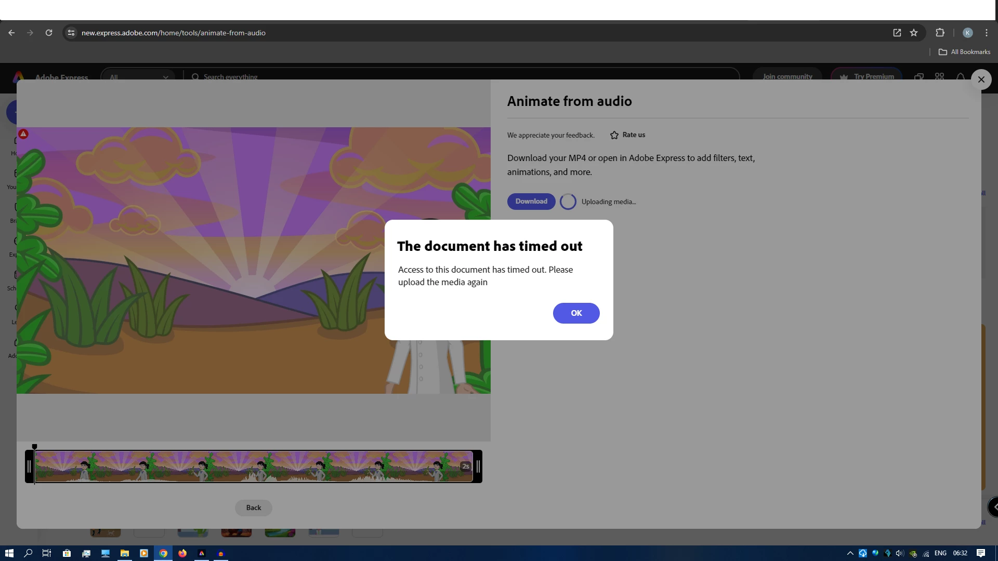Click the right trim handle of the timeline
This screenshot has height=561, width=998.
[478, 466]
